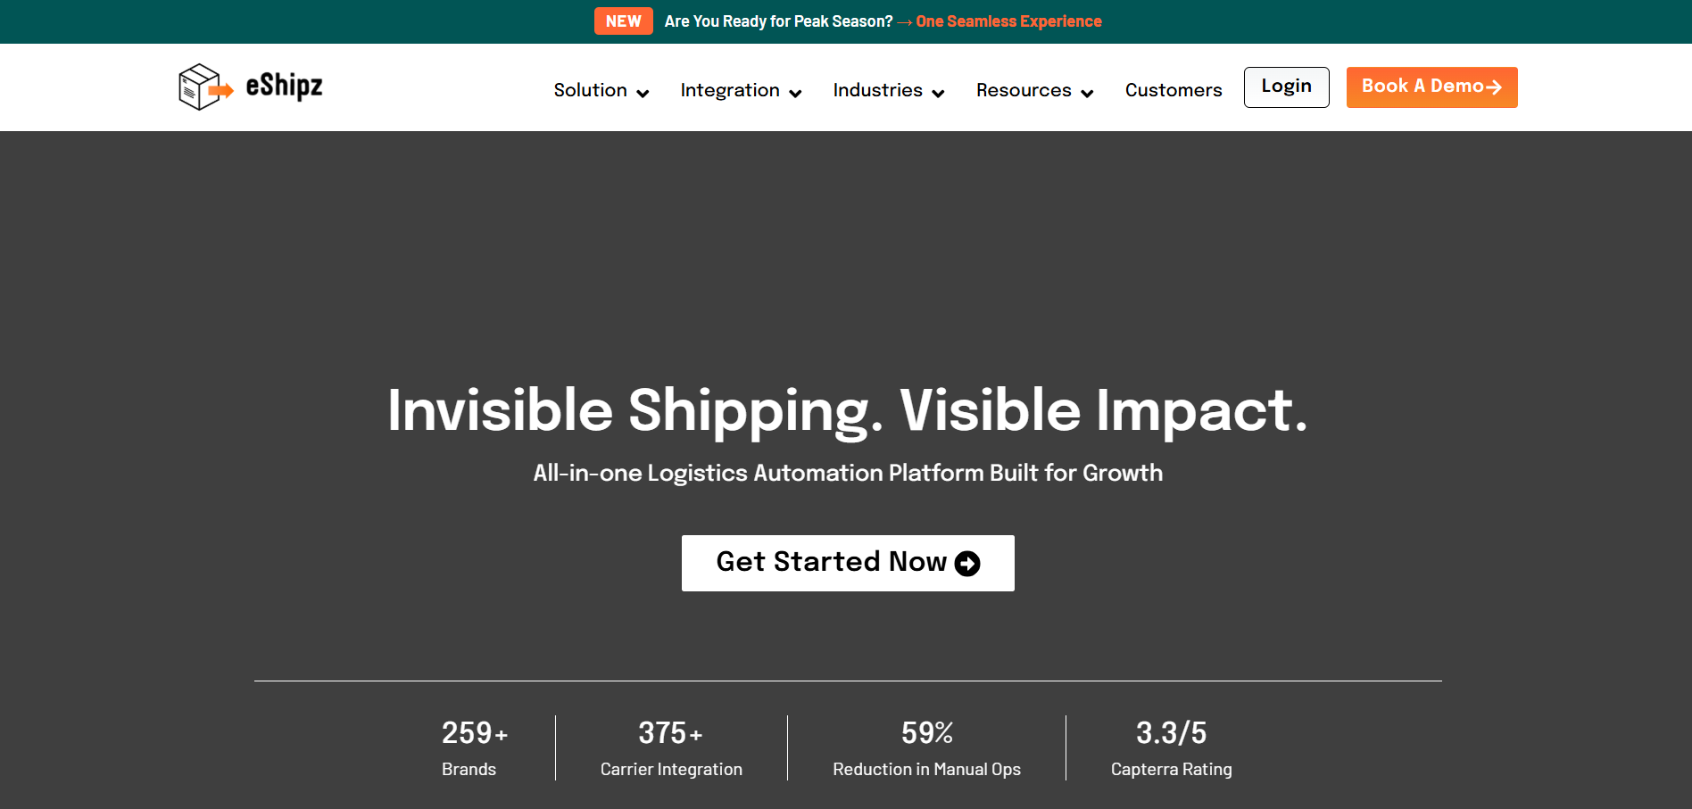Expand the Resources dropdown chevron
Image resolution: width=1692 pixels, height=809 pixels.
pos(1087,94)
